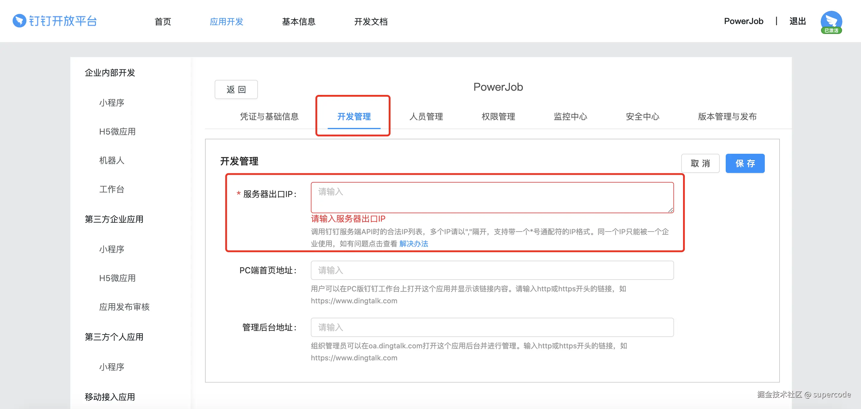Viewport: 861px width, 409px height.
Task: Click 退出 to log out
Action: click(x=797, y=21)
